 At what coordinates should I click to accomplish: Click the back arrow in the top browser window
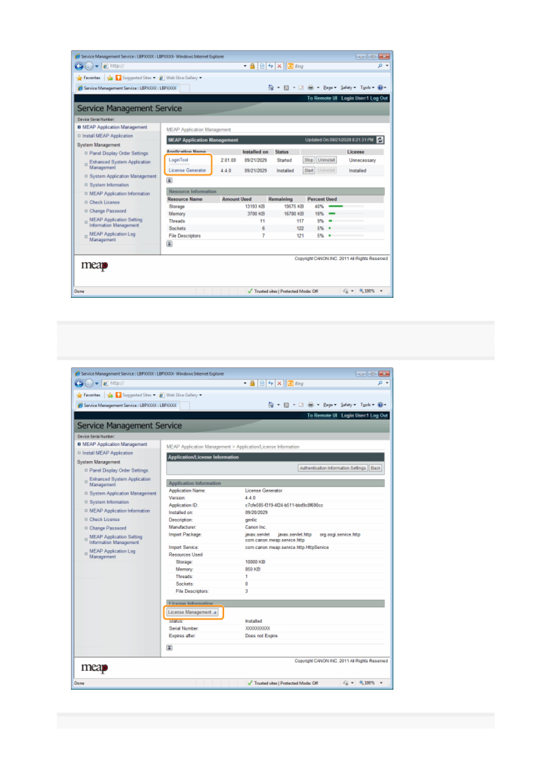(79, 66)
